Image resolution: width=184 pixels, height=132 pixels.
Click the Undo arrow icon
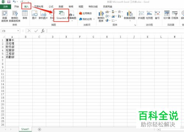coord(14,2)
